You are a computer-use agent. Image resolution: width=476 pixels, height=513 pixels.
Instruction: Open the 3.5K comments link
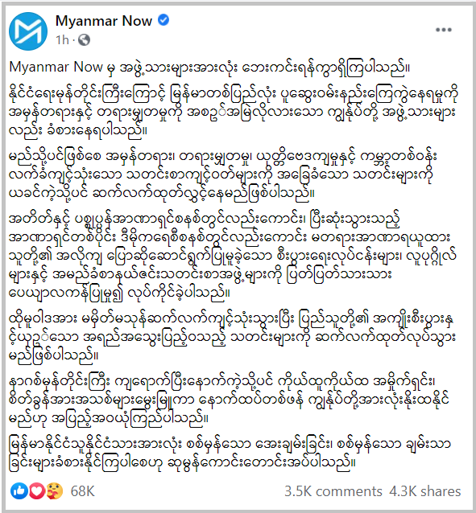(x=333, y=491)
